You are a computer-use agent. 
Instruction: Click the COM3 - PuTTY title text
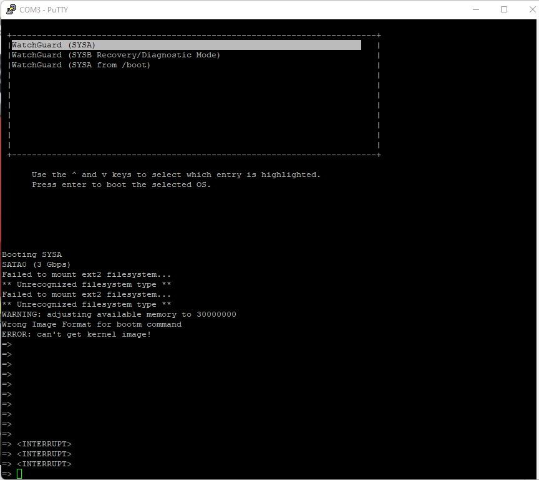[44, 9]
